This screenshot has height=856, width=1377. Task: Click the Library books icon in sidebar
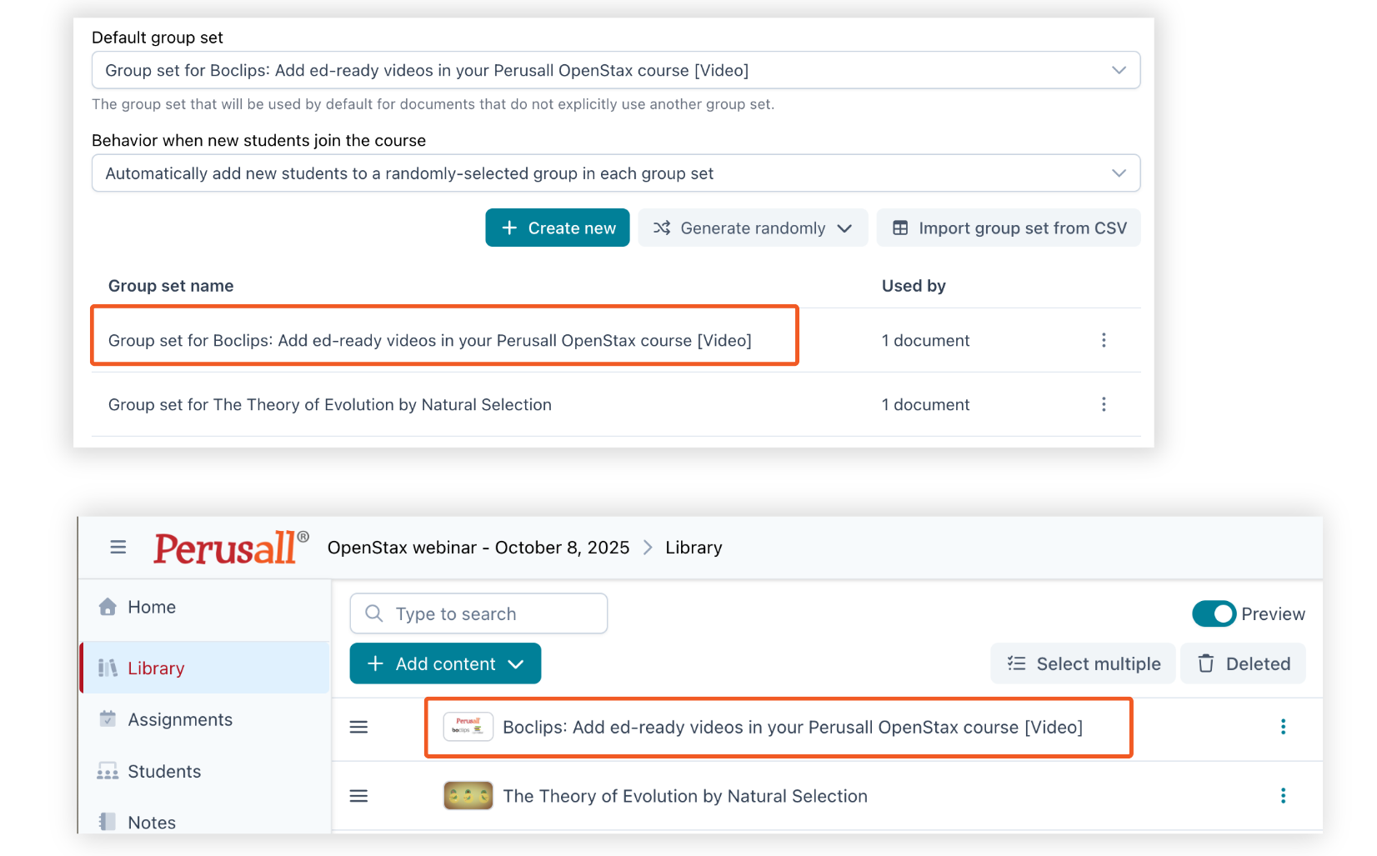click(x=108, y=668)
